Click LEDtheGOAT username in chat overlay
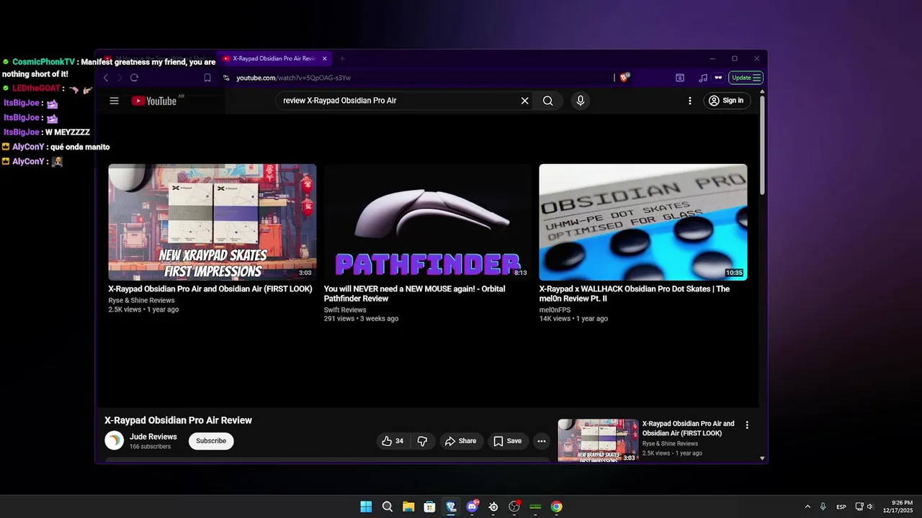The image size is (922, 518). click(x=36, y=88)
